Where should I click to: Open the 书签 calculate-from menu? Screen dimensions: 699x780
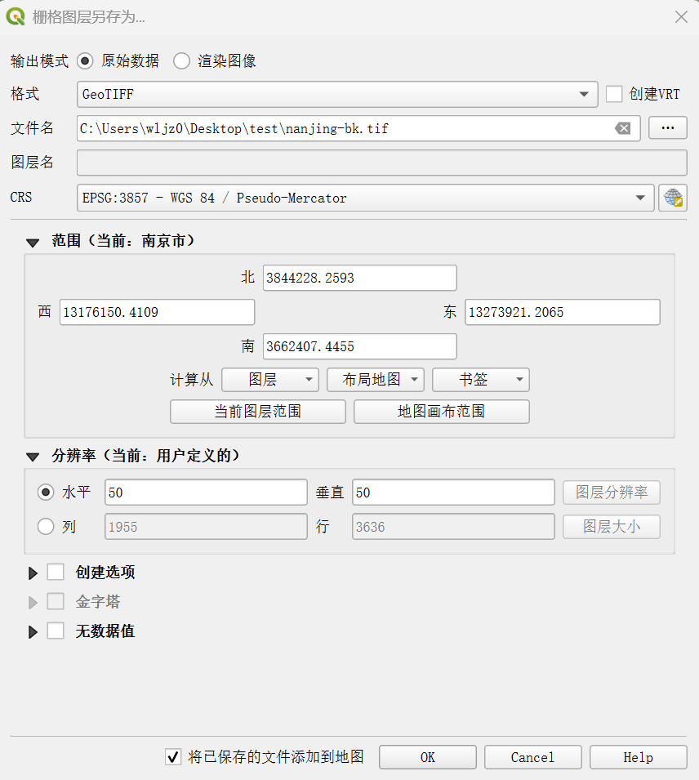(480, 380)
